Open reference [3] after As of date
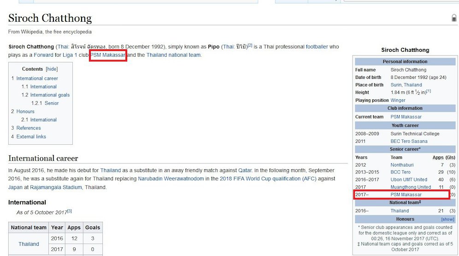This screenshot has height=256, width=459. (x=70, y=211)
